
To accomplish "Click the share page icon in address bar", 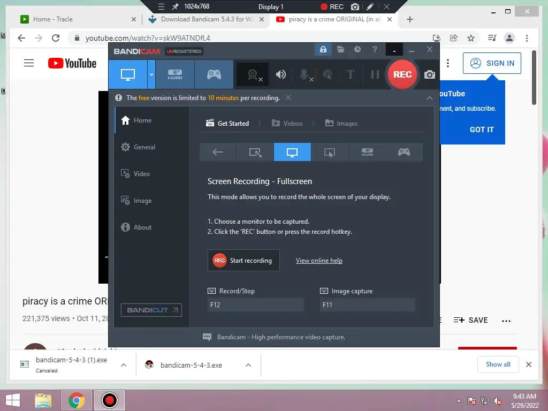I will tap(454, 38).
